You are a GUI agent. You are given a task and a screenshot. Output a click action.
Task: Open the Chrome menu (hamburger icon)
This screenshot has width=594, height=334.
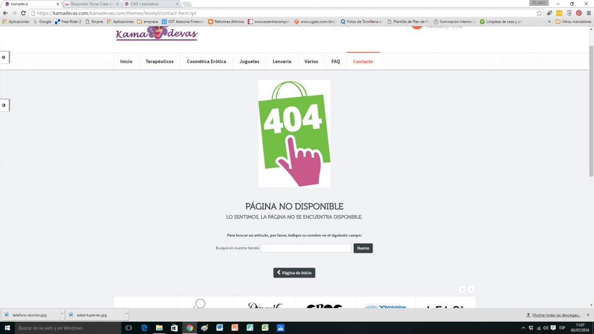pos(588,13)
